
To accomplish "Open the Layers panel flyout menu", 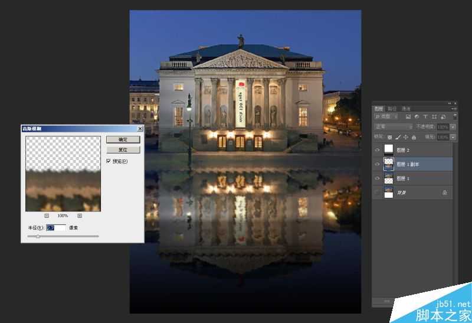I will tap(454, 109).
